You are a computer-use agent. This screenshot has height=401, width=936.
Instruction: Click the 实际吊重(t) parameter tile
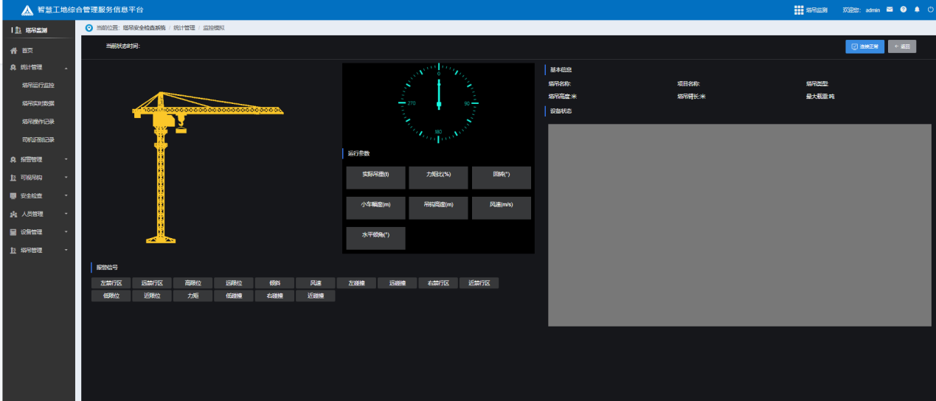375,175
